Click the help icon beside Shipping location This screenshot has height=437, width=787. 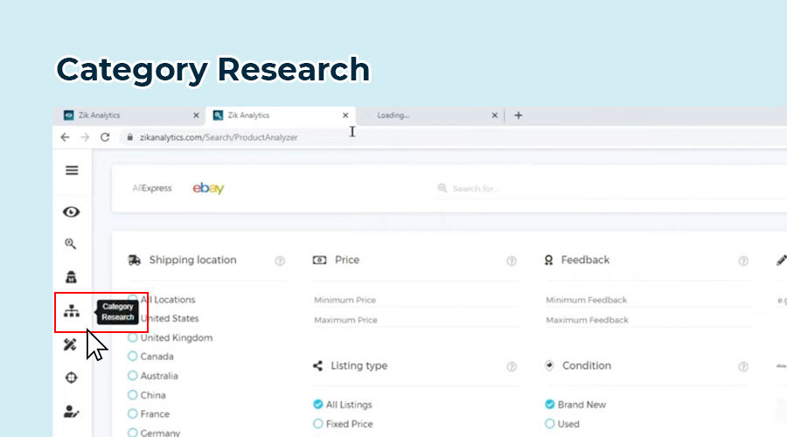[x=280, y=260]
